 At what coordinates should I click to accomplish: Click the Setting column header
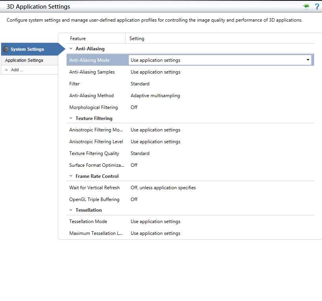[137, 39]
